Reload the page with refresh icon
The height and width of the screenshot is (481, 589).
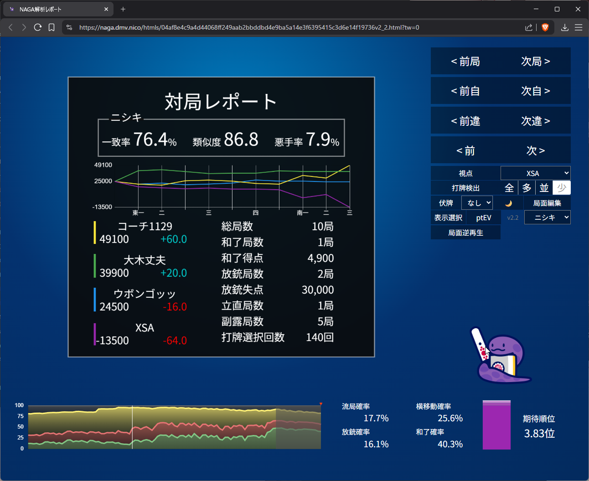pyautogui.click(x=38, y=27)
